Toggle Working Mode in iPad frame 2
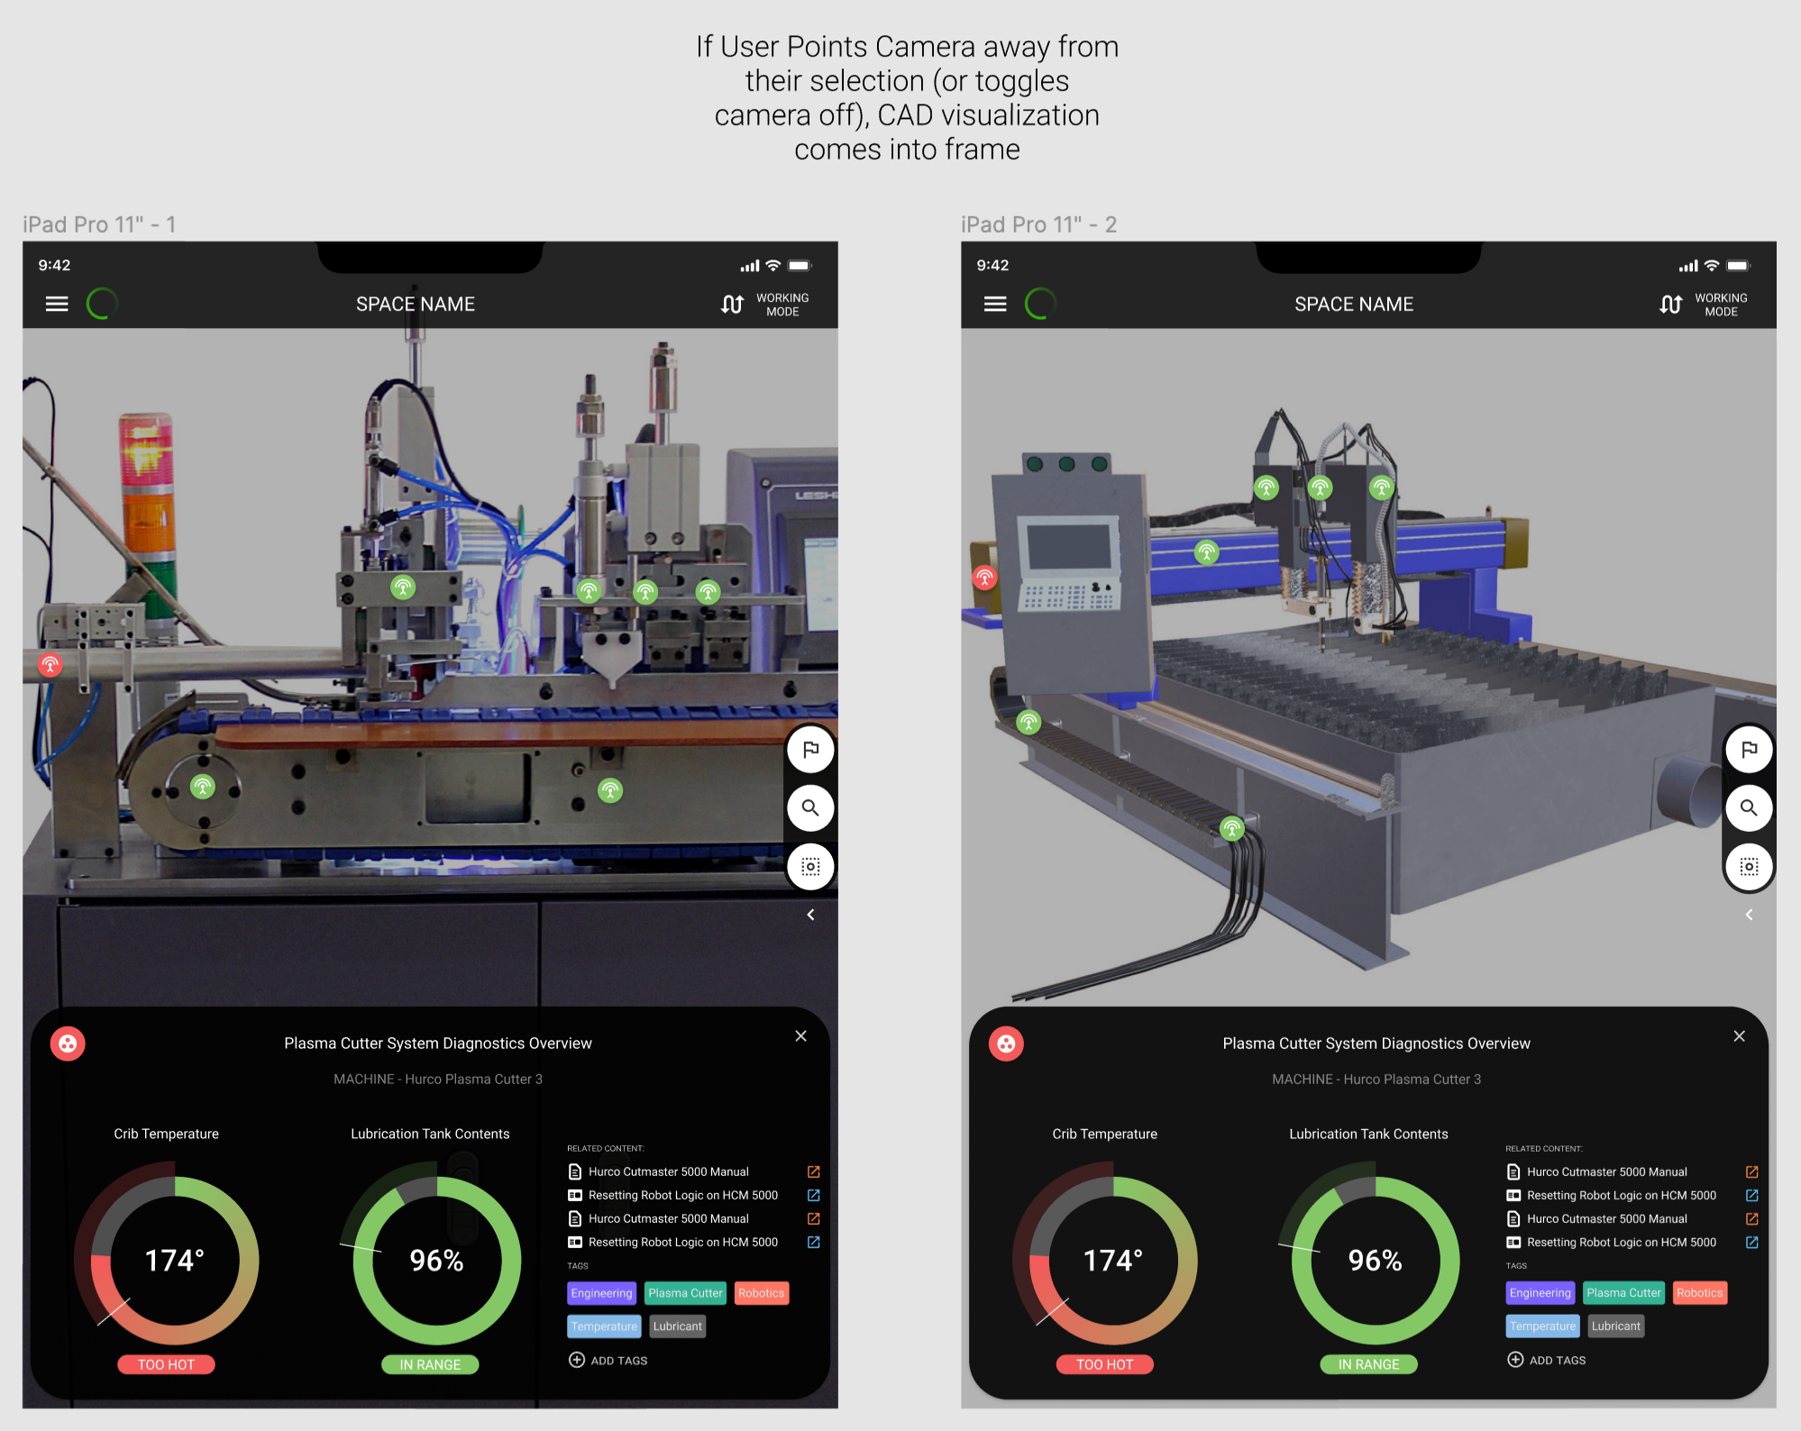Viewport: 1801px width, 1431px height. point(1704,305)
